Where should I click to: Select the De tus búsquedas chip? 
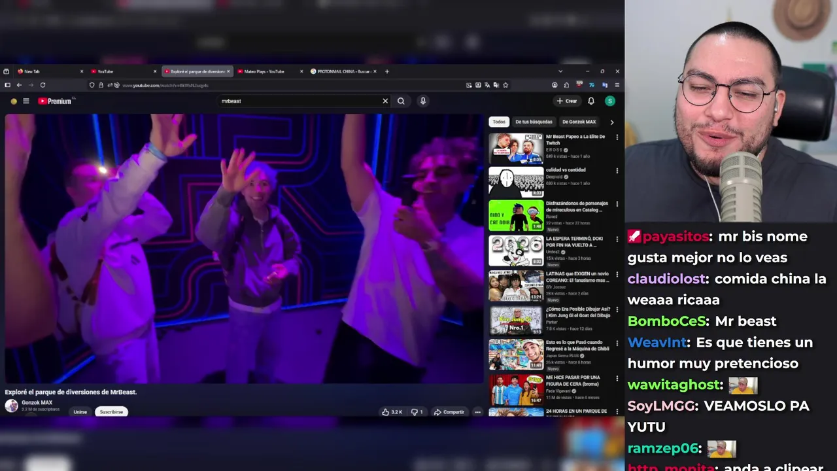pos(534,122)
